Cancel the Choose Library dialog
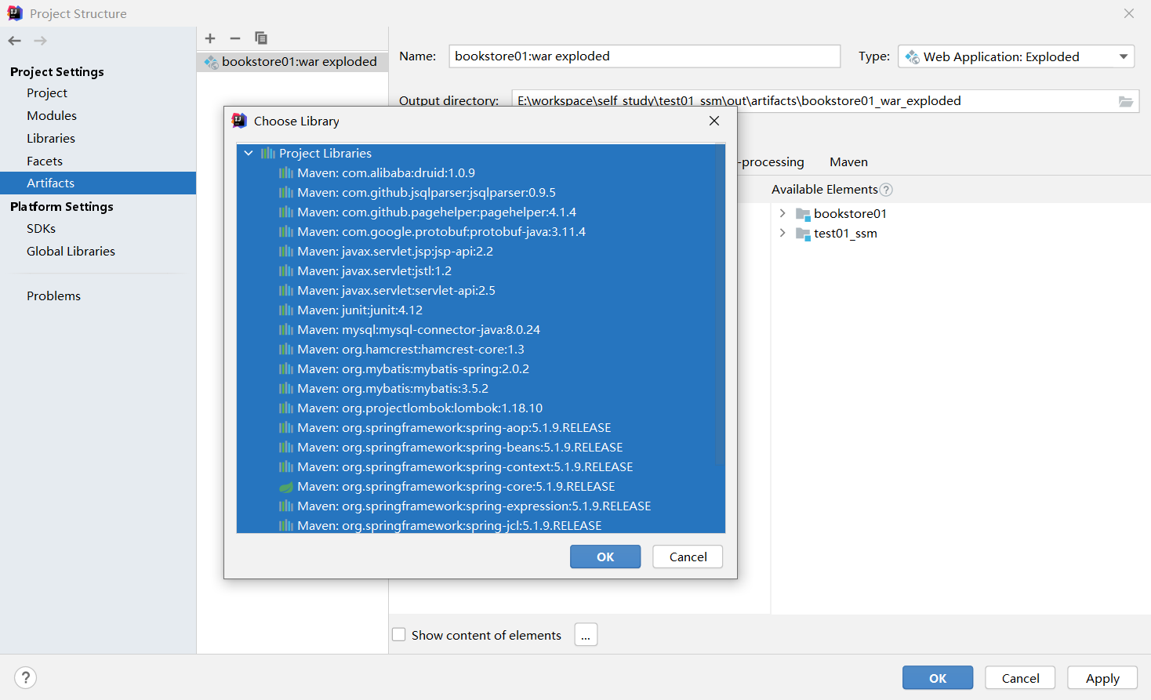Viewport: 1151px width, 700px height. 688,557
